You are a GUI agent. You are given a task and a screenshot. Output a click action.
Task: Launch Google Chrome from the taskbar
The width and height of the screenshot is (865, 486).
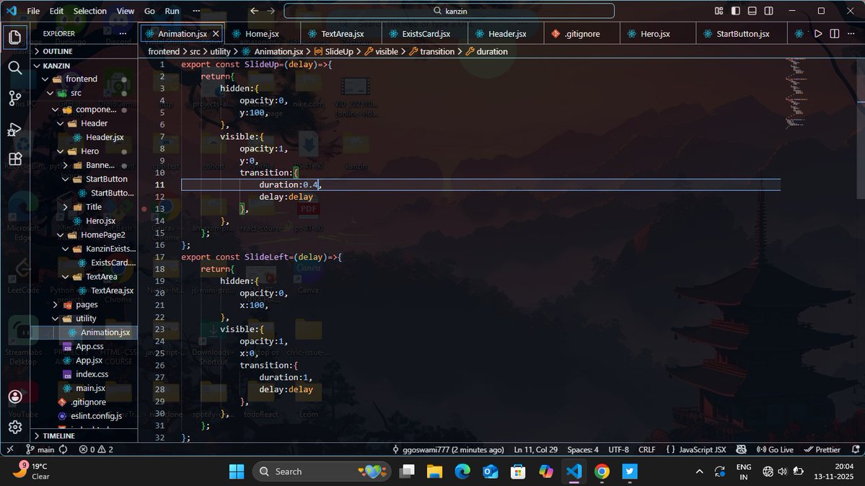click(x=602, y=471)
